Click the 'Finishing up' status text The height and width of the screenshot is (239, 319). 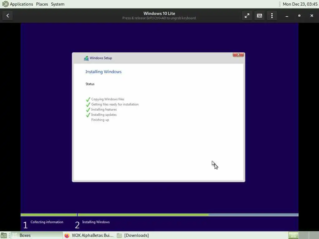click(x=100, y=120)
